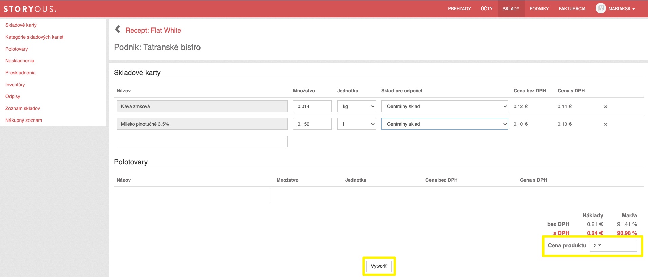Viewport: 648px width, 277px height.
Task: Click the 0.14 € price with DPH
Action: coord(565,106)
